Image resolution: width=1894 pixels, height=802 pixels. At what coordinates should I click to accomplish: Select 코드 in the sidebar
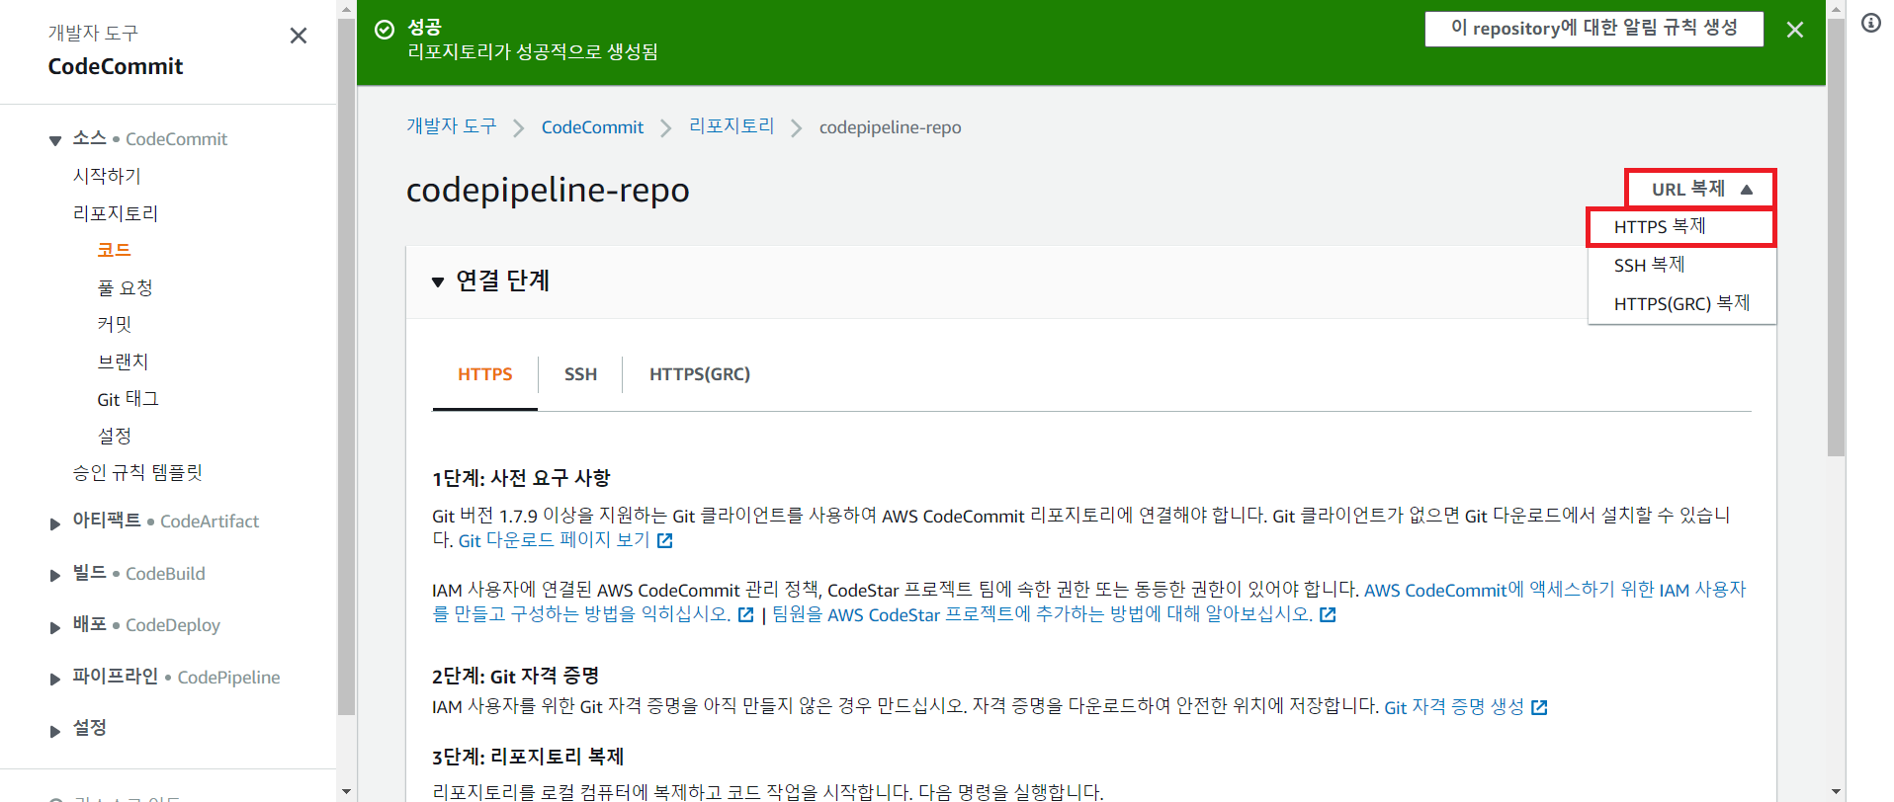tap(114, 250)
